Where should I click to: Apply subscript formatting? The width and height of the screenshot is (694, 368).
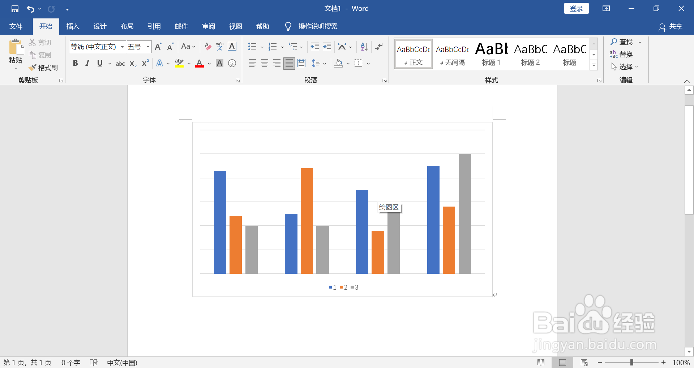pyautogui.click(x=133, y=64)
